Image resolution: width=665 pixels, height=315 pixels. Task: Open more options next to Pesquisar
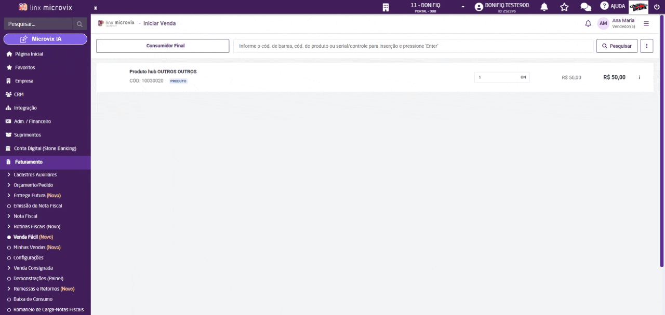(647, 46)
